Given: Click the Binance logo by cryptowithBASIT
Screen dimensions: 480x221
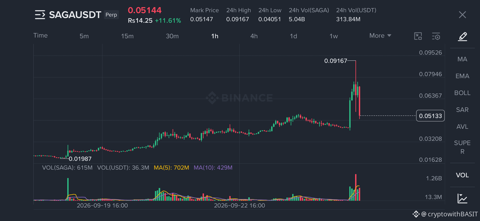Looking at the screenshot, I should (x=416, y=214).
